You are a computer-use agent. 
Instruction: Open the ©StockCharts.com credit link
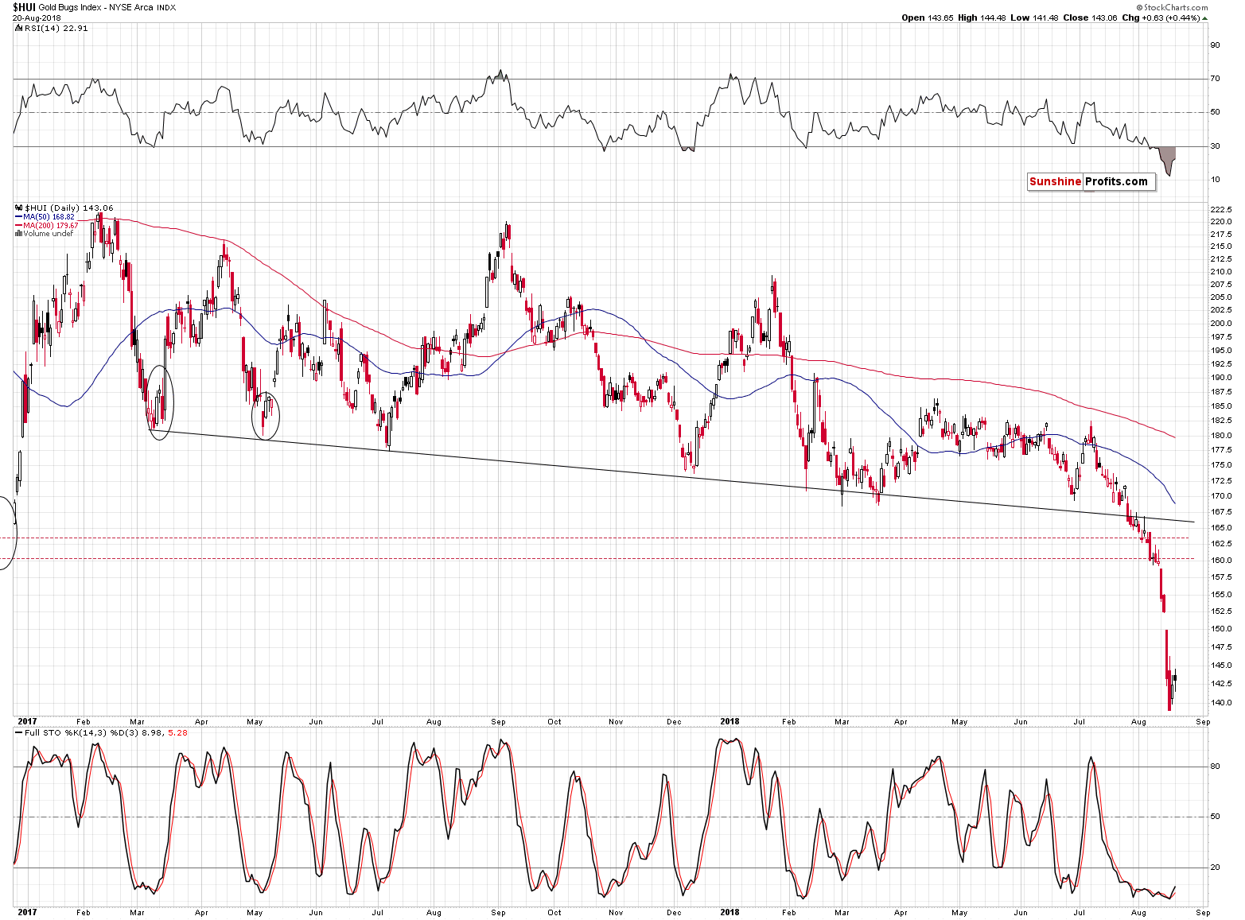(x=1172, y=7)
